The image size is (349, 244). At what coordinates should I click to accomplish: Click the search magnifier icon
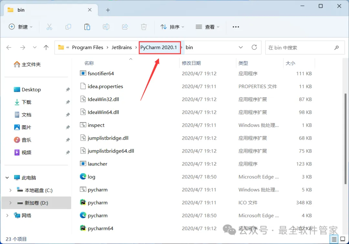[336, 48]
